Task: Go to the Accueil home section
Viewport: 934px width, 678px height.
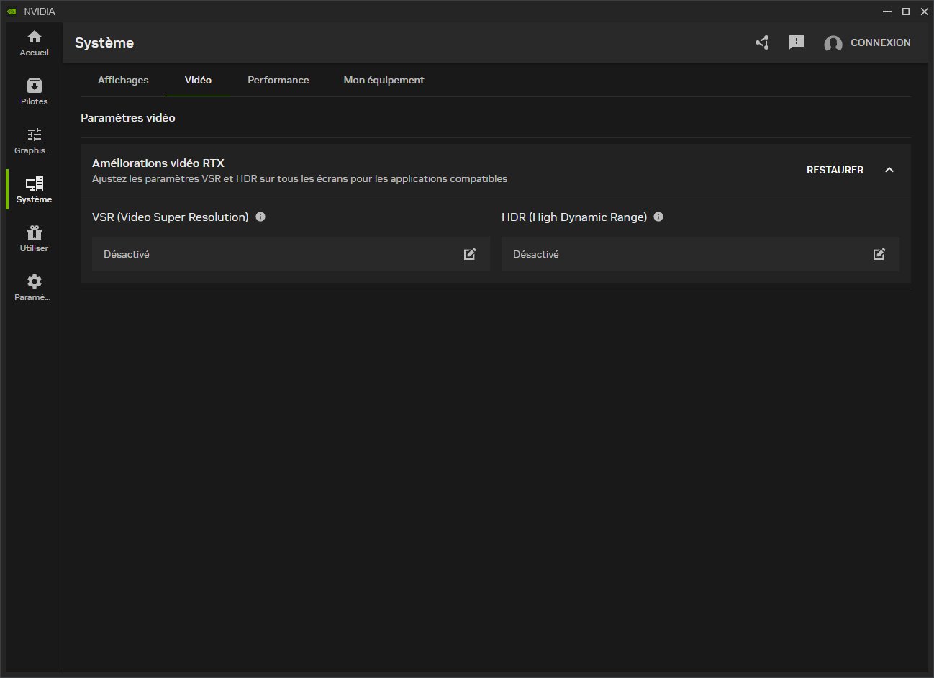Action: [x=34, y=43]
